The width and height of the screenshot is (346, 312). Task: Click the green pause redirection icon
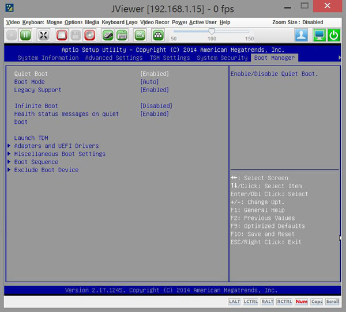(x=26, y=35)
